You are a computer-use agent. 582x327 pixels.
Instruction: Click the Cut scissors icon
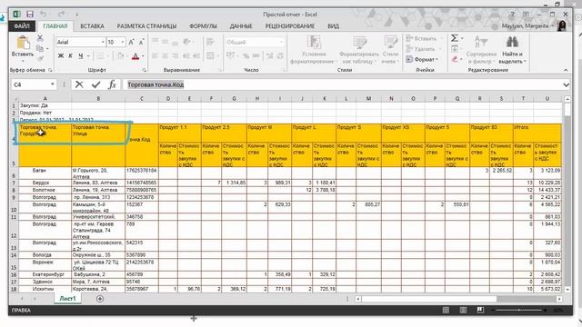pyautogui.click(x=40, y=38)
